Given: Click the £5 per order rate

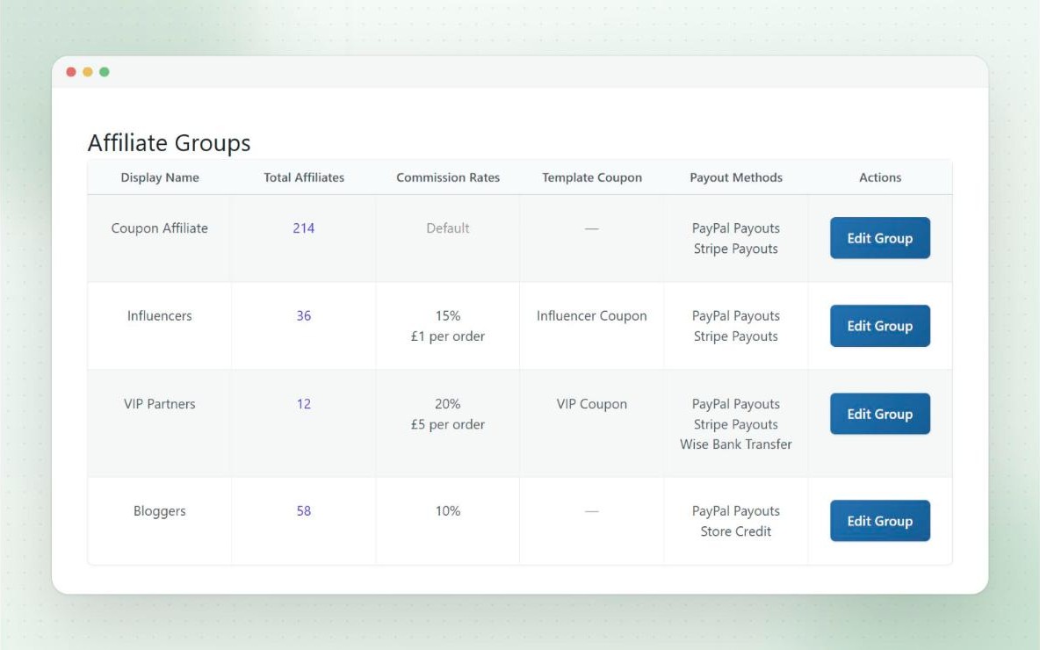Looking at the screenshot, I should (x=448, y=424).
